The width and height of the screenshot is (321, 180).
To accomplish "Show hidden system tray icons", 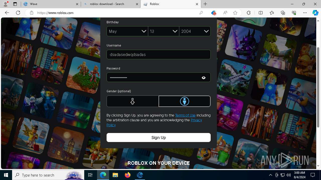I will [270, 175].
